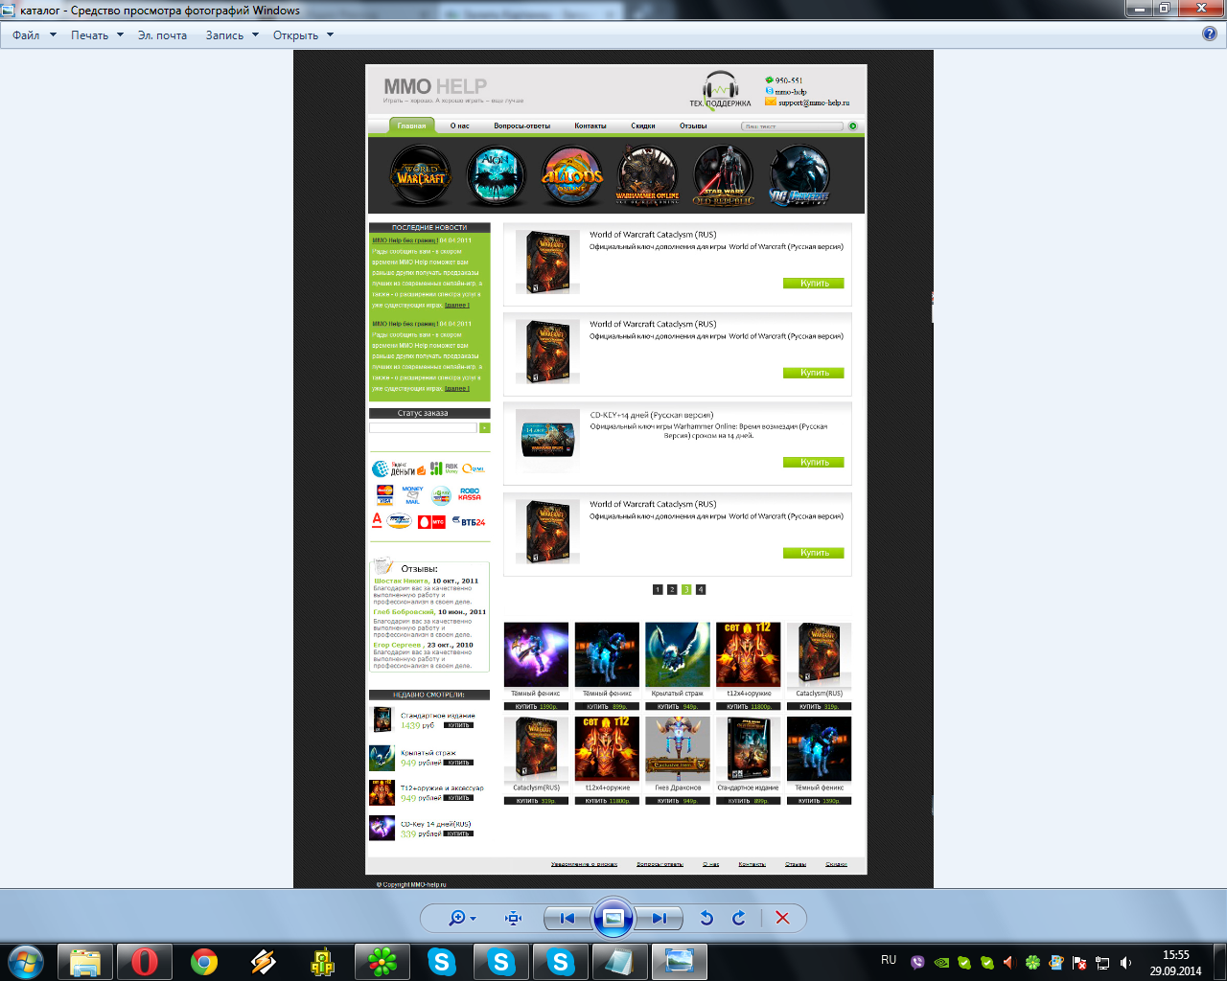Select Вопросы-ответы in the pictured site nav
The image size is (1227, 981).
click(x=522, y=125)
